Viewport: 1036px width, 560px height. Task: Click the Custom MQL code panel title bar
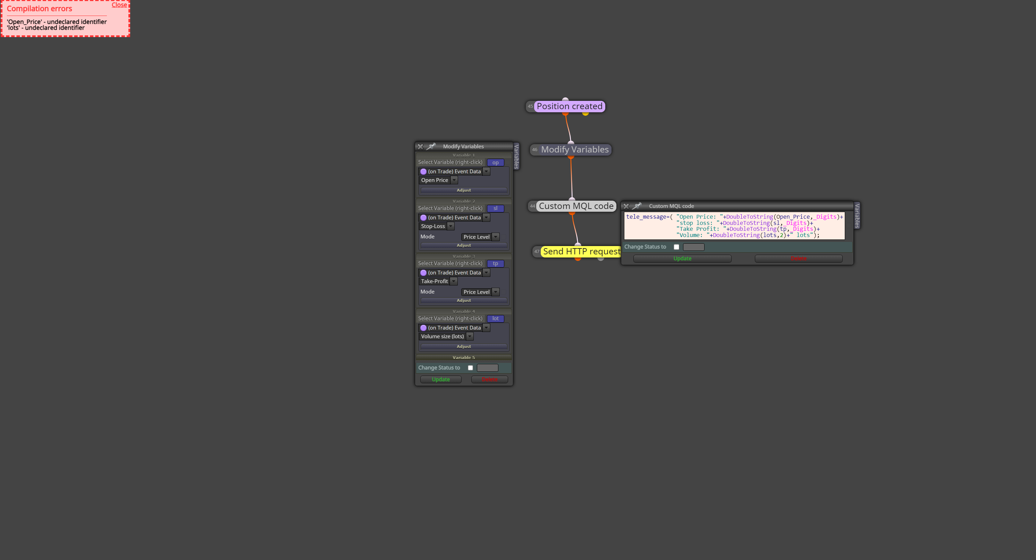pos(737,206)
